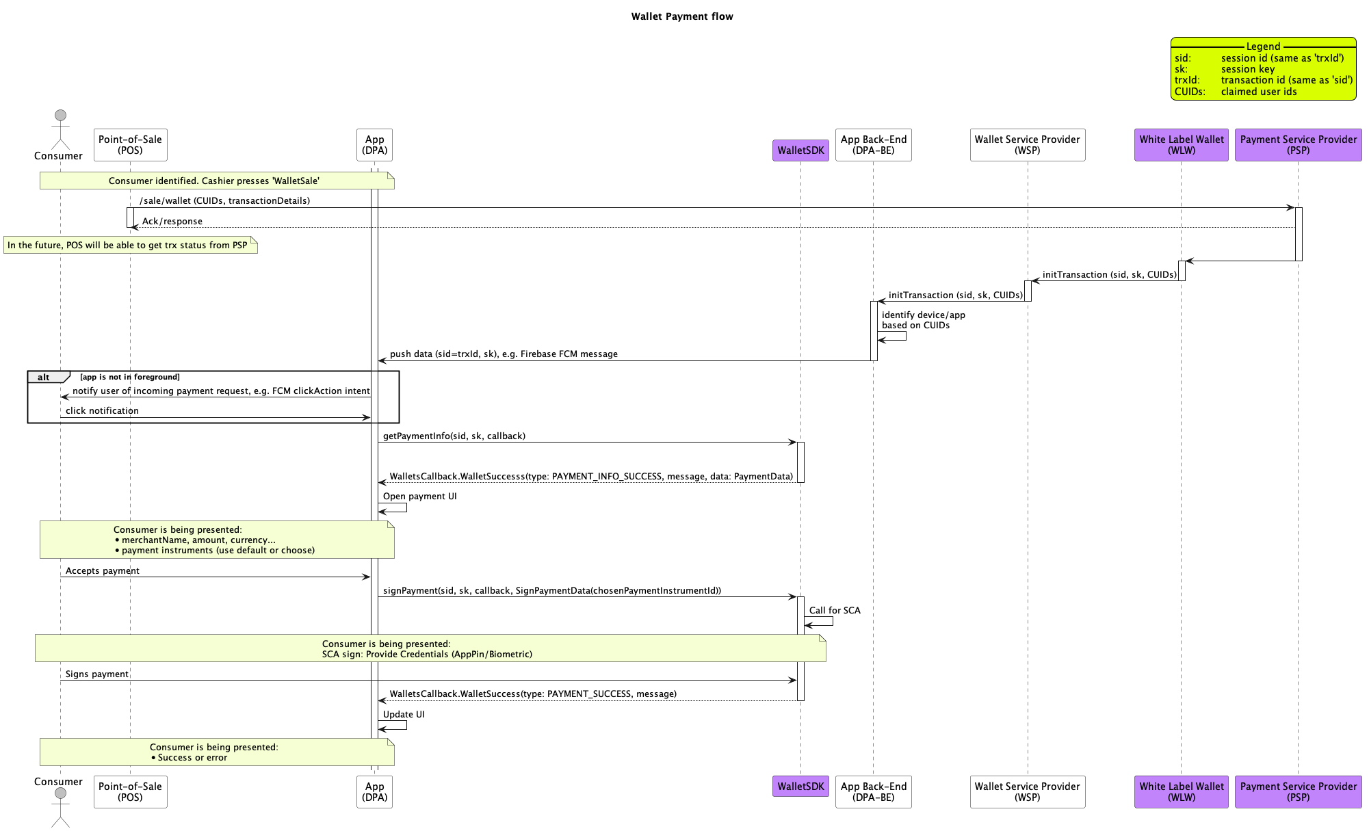The height and width of the screenshot is (831, 1369).
Task: Select the 'push data (sid=trxId, sk)' message label
Action: [504, 354]
